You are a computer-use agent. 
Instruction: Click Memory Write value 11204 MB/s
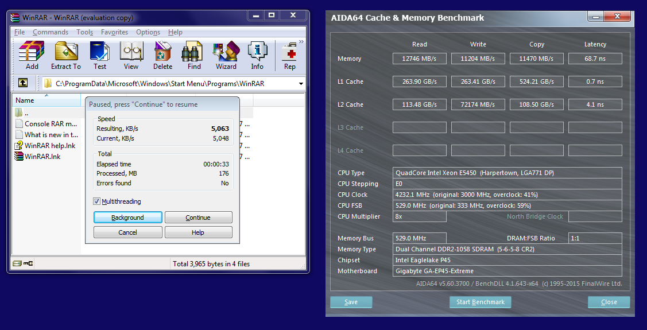(x=478, y=59)
